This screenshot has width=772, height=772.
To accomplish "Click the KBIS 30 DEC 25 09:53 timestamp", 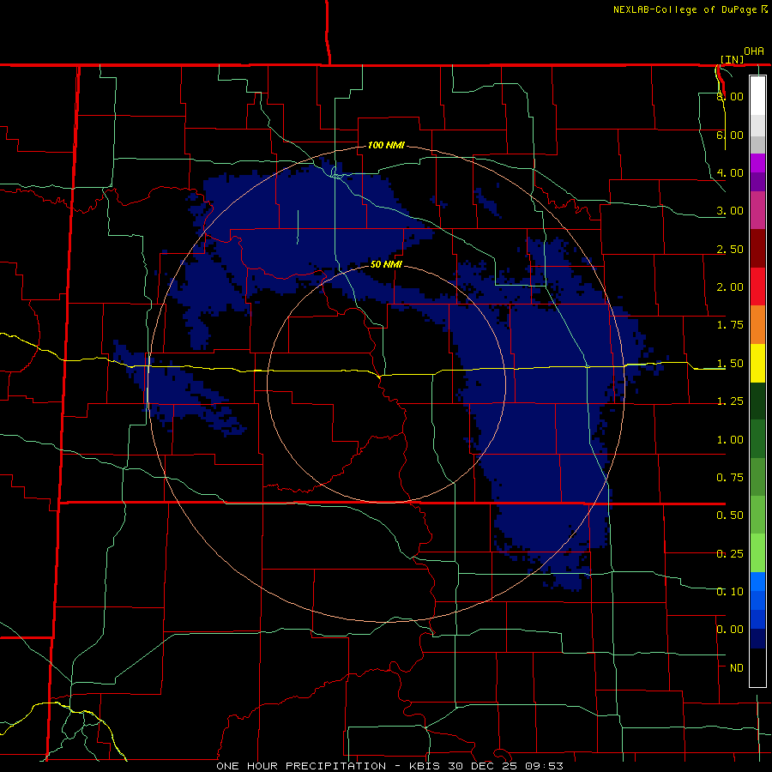I will click(x=486, y=766).
